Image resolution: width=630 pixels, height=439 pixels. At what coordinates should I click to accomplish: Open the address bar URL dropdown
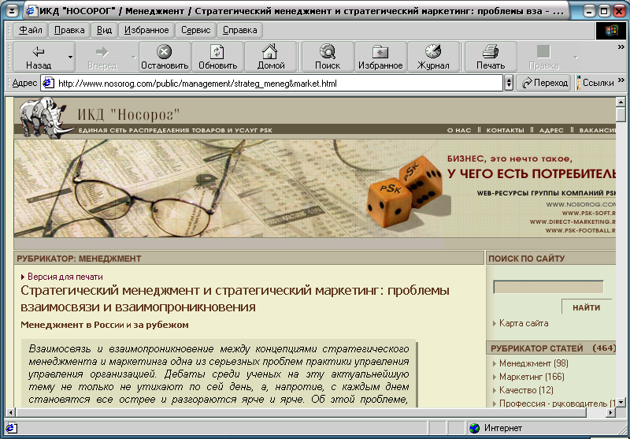pos(508,83)
